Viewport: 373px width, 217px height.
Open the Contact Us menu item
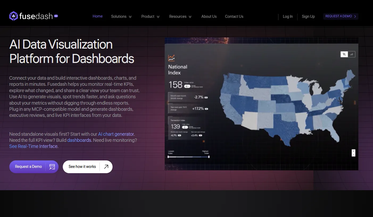point(234,16)
